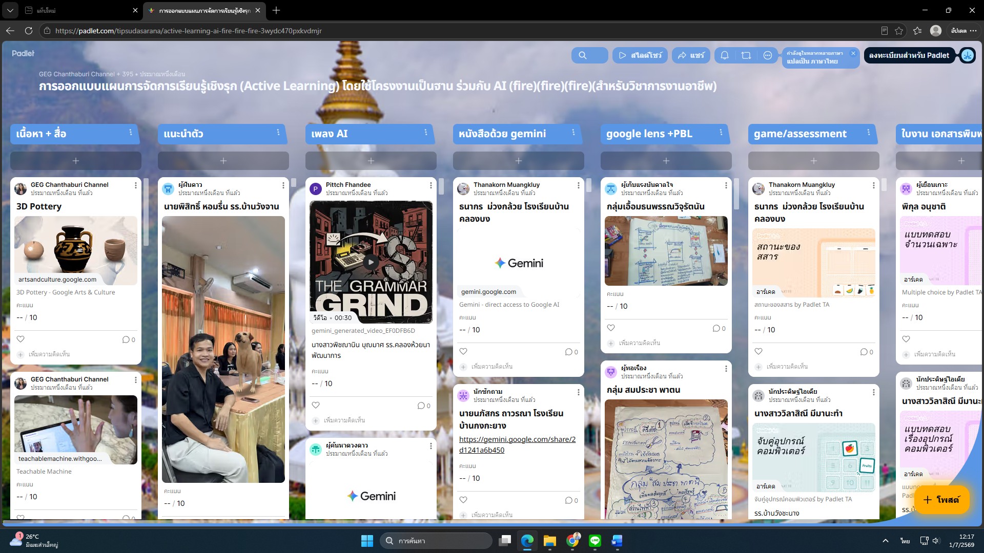This screenshot has width=984, height=553.
Task: Open Chrome from the taskbar
Action: click(x=572, y=541)
